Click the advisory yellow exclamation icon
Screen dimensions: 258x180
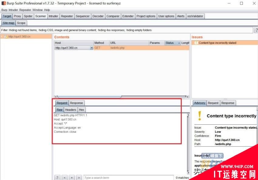(200, 116)
